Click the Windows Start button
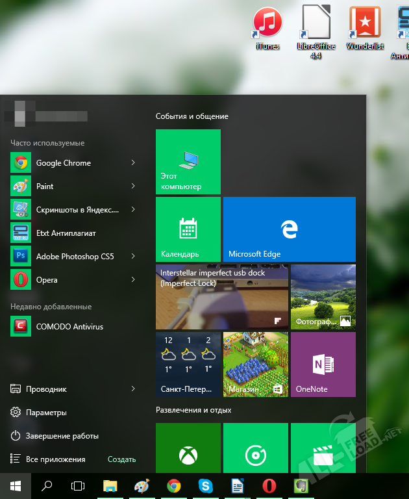Image resolution: width=409 pixels, height=499 pixels. [x=16, y=485]
